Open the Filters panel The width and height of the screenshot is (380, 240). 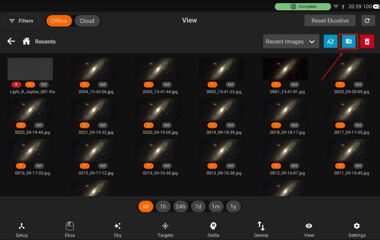[x=21, y=21]
